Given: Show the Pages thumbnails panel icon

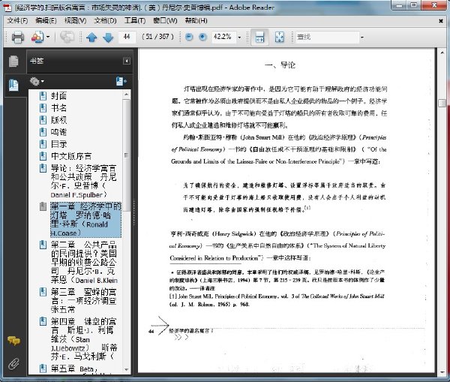Looking at the screenshot, I should pyautogui.click(x=13, y=62).
